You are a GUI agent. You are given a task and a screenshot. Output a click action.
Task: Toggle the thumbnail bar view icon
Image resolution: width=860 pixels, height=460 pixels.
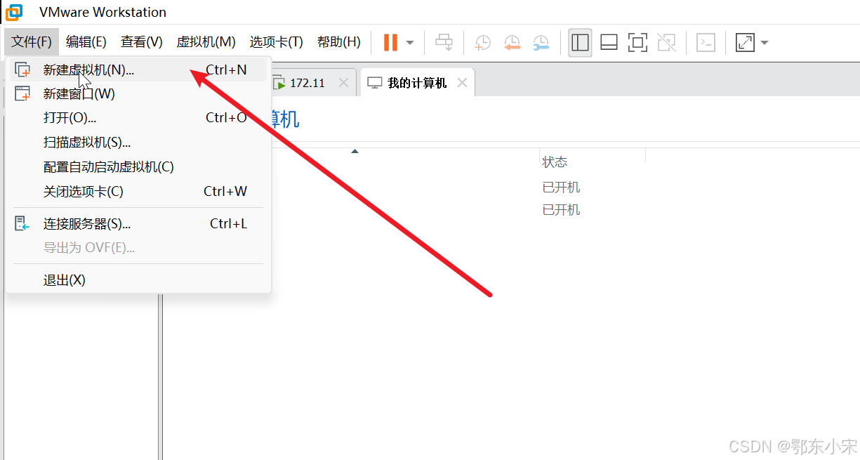point(609,42)
